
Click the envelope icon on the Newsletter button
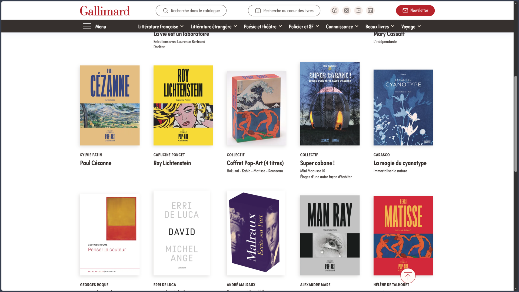(x=405, y=11)
